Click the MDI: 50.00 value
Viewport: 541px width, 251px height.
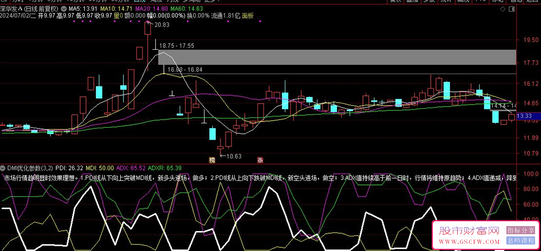[x=100, y=168]
